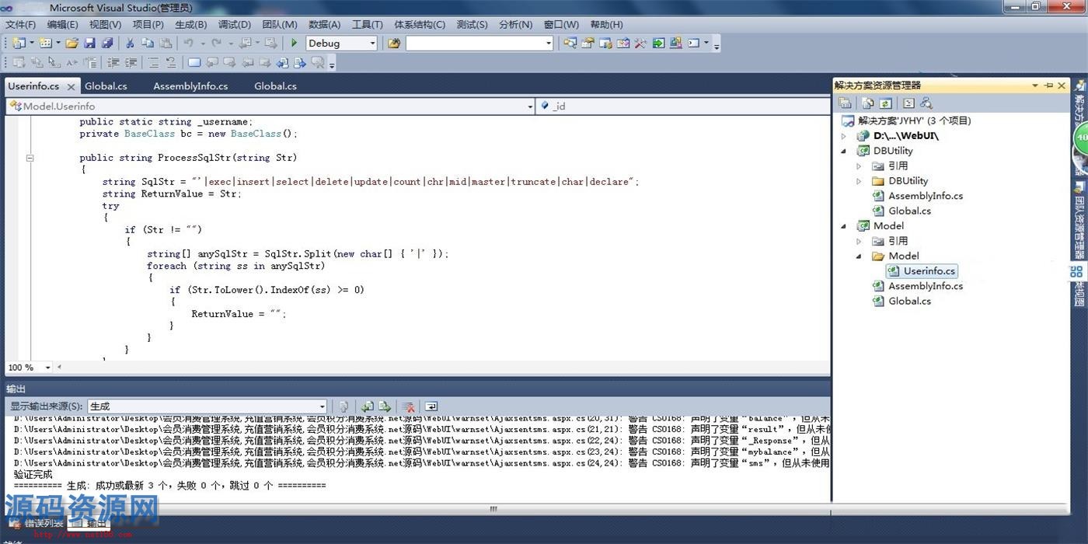Viewport: 1088px width, 544px height.
Task: Open the 体系结构(C) menu
Action: (420, 24)
